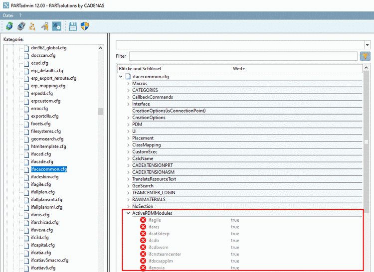Select geomsearch.cfg in category list
This screenshot has width=374, height=272.
point(47,139)
